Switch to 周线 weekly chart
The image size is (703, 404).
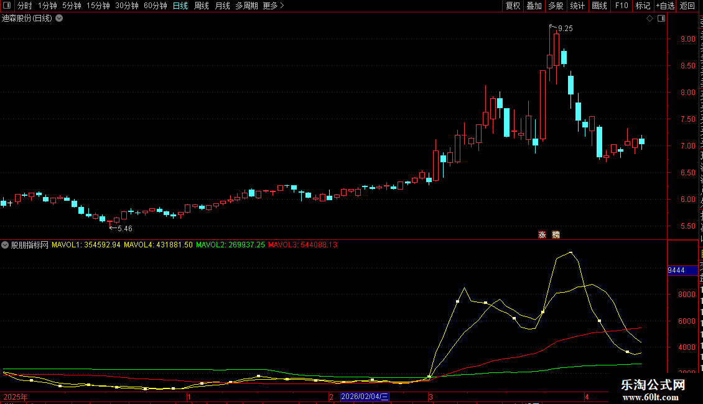[x=202, y=6]
